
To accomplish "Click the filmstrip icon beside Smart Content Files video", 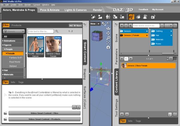I will click(5, 113).
